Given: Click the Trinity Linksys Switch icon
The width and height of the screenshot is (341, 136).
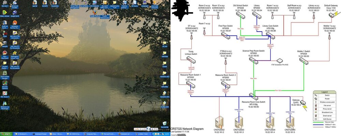Looking at the screenshot, I should (x=191, y=60).
